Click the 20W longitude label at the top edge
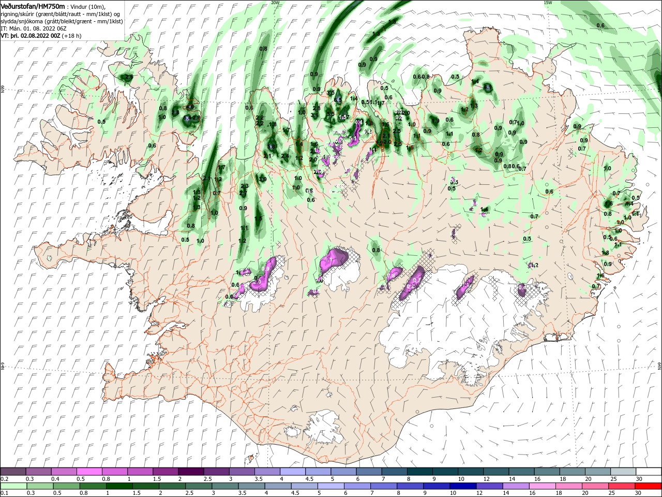This screenshot has width=662, height=497. [275, 2]
